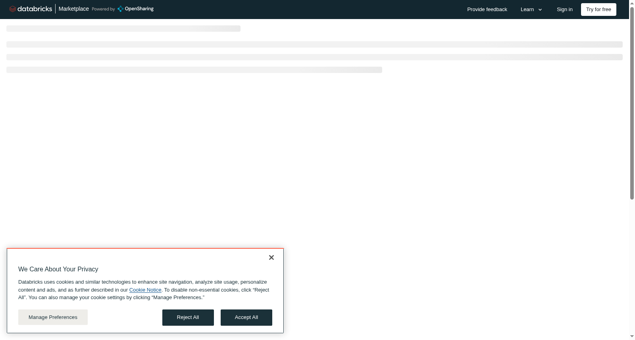Click the Sign in link
Viewport: 635px width, 340px height.
pos(564,10)
